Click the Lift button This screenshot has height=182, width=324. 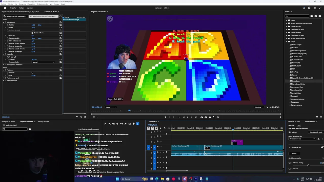202,117
